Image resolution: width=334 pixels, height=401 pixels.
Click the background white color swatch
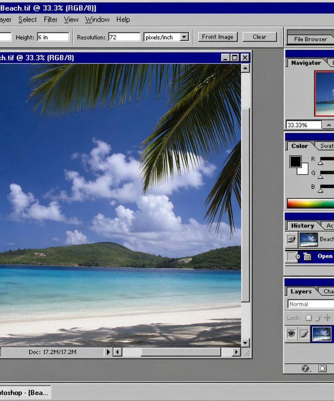pos(304,170)
